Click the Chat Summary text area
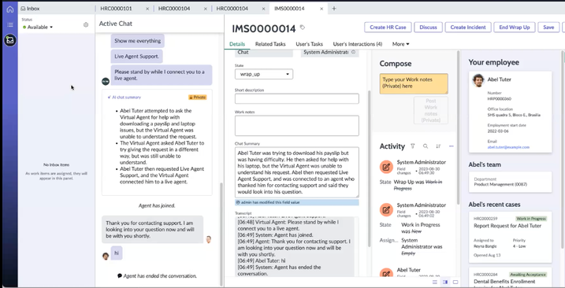565x288 pixels. 297,172
